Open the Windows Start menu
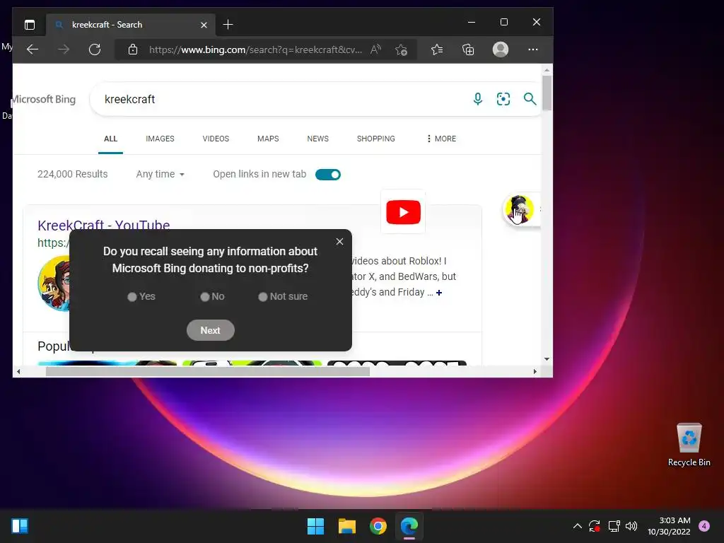 315,526
